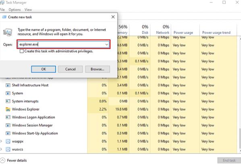This screenshot has height=164, width=241.
Task: Select the System interrupts row name
Action: click(x=25, y=101)
